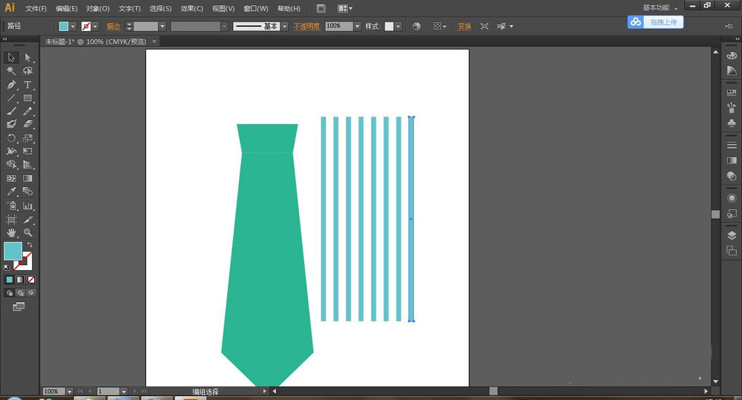Swap fill and stroke colors
742x400 pixels.
click(x=30, y=245)
